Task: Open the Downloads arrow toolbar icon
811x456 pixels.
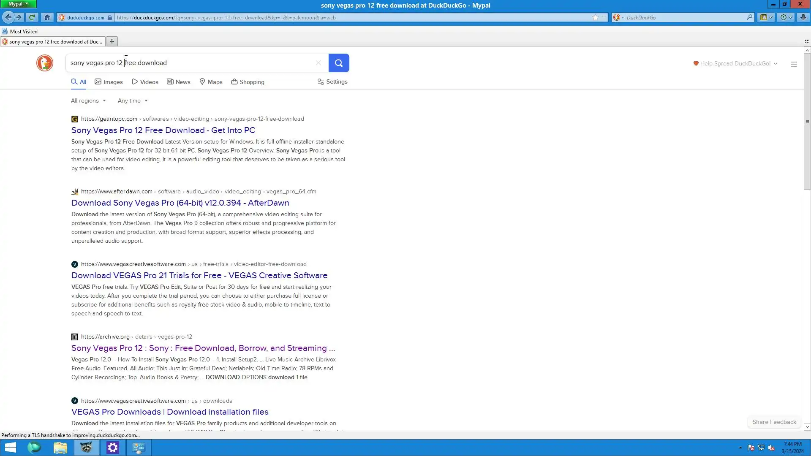Action: click(803, 17)
